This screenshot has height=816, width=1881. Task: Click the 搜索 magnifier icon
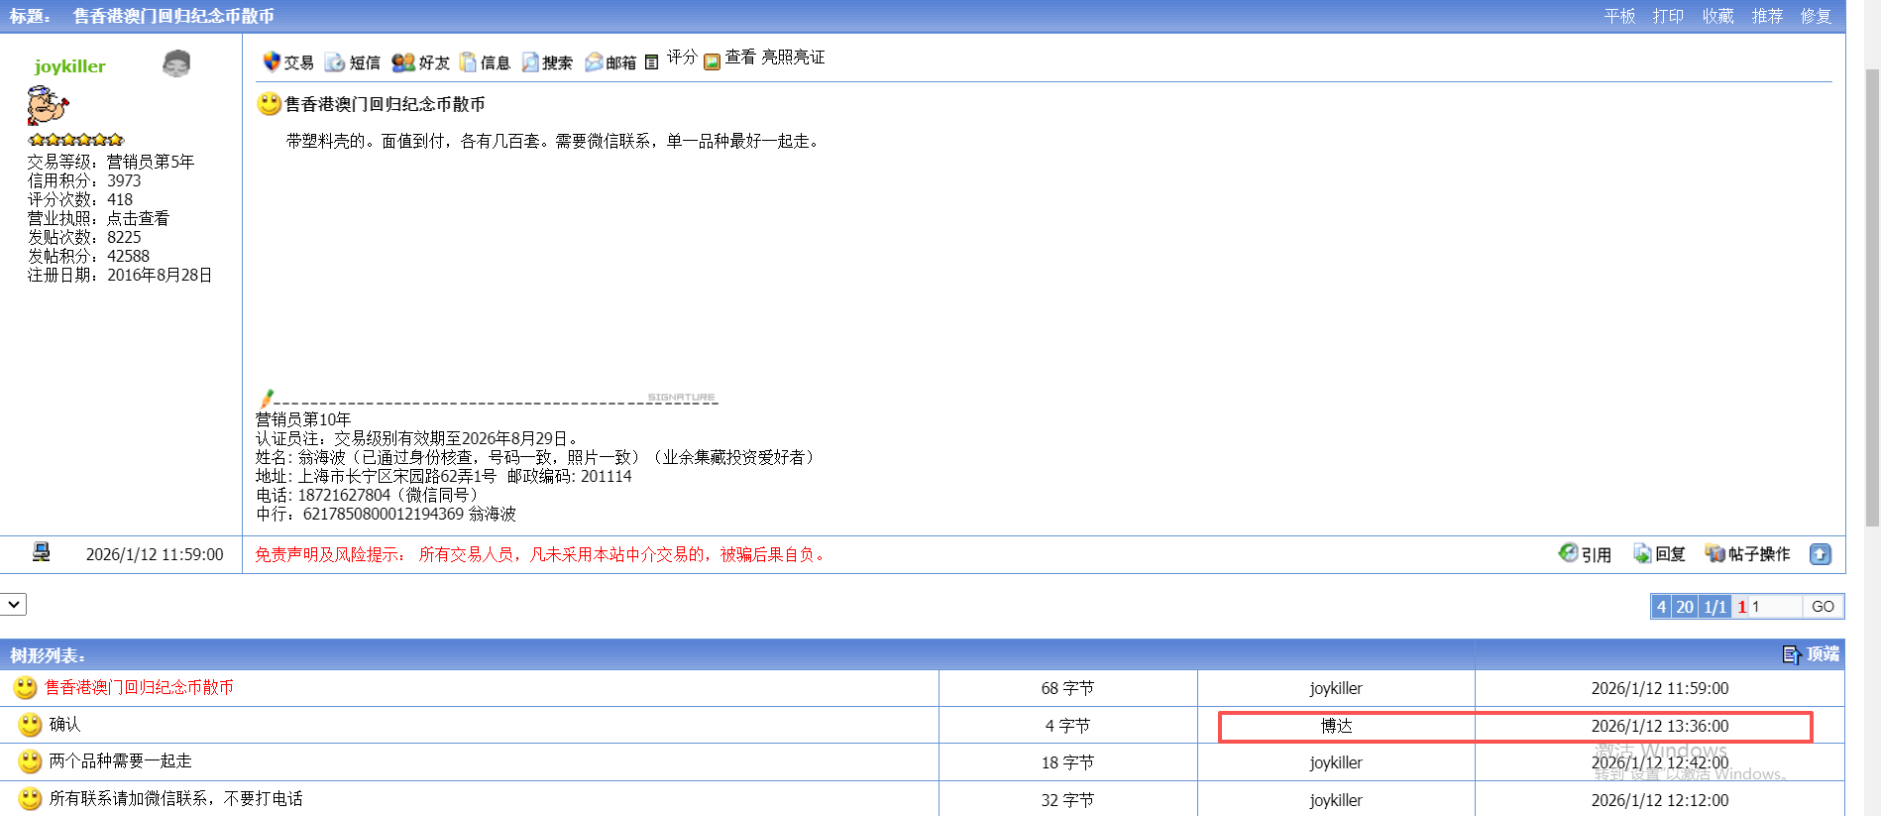[530, 62]
